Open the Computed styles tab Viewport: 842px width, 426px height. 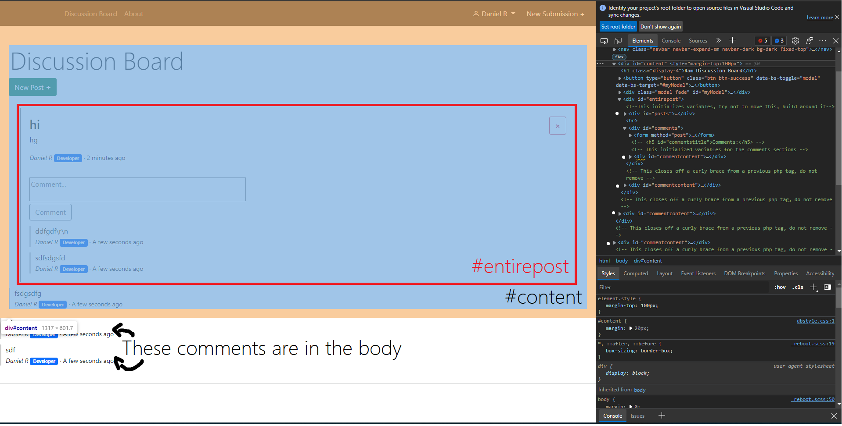click(636, 273)
